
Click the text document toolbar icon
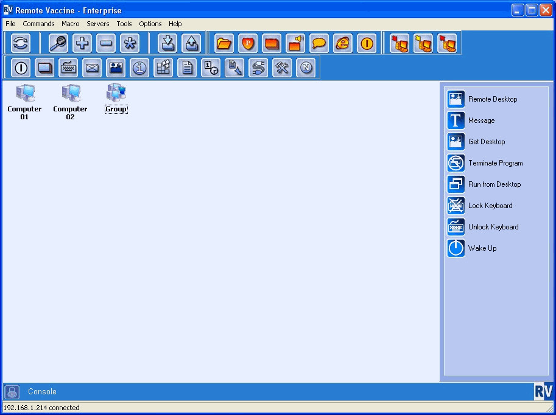[187, 68]
